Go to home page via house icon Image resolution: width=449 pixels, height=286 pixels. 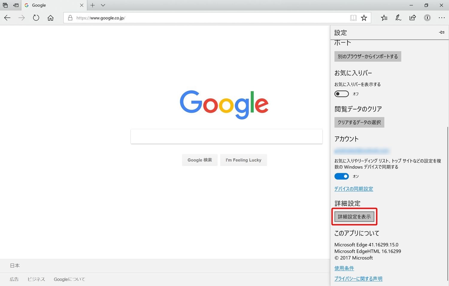[x=51, y=18]
